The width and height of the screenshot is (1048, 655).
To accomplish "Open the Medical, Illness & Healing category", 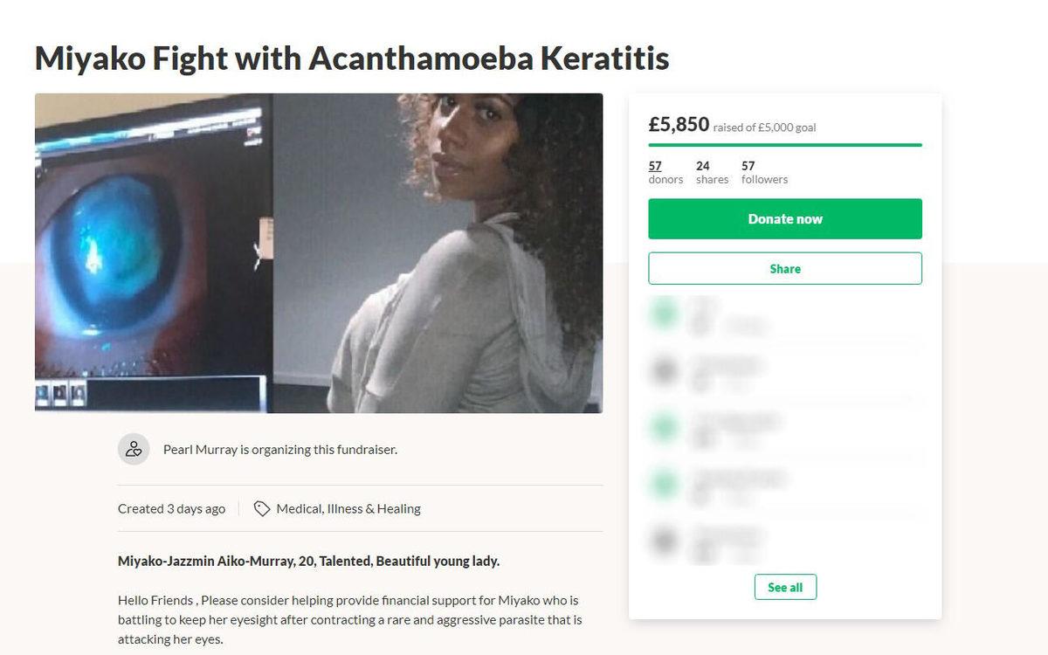I will 348,508.
